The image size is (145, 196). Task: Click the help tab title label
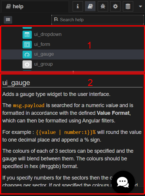18,6
